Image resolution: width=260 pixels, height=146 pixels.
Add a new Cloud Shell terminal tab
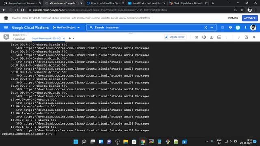coord(69,38)
